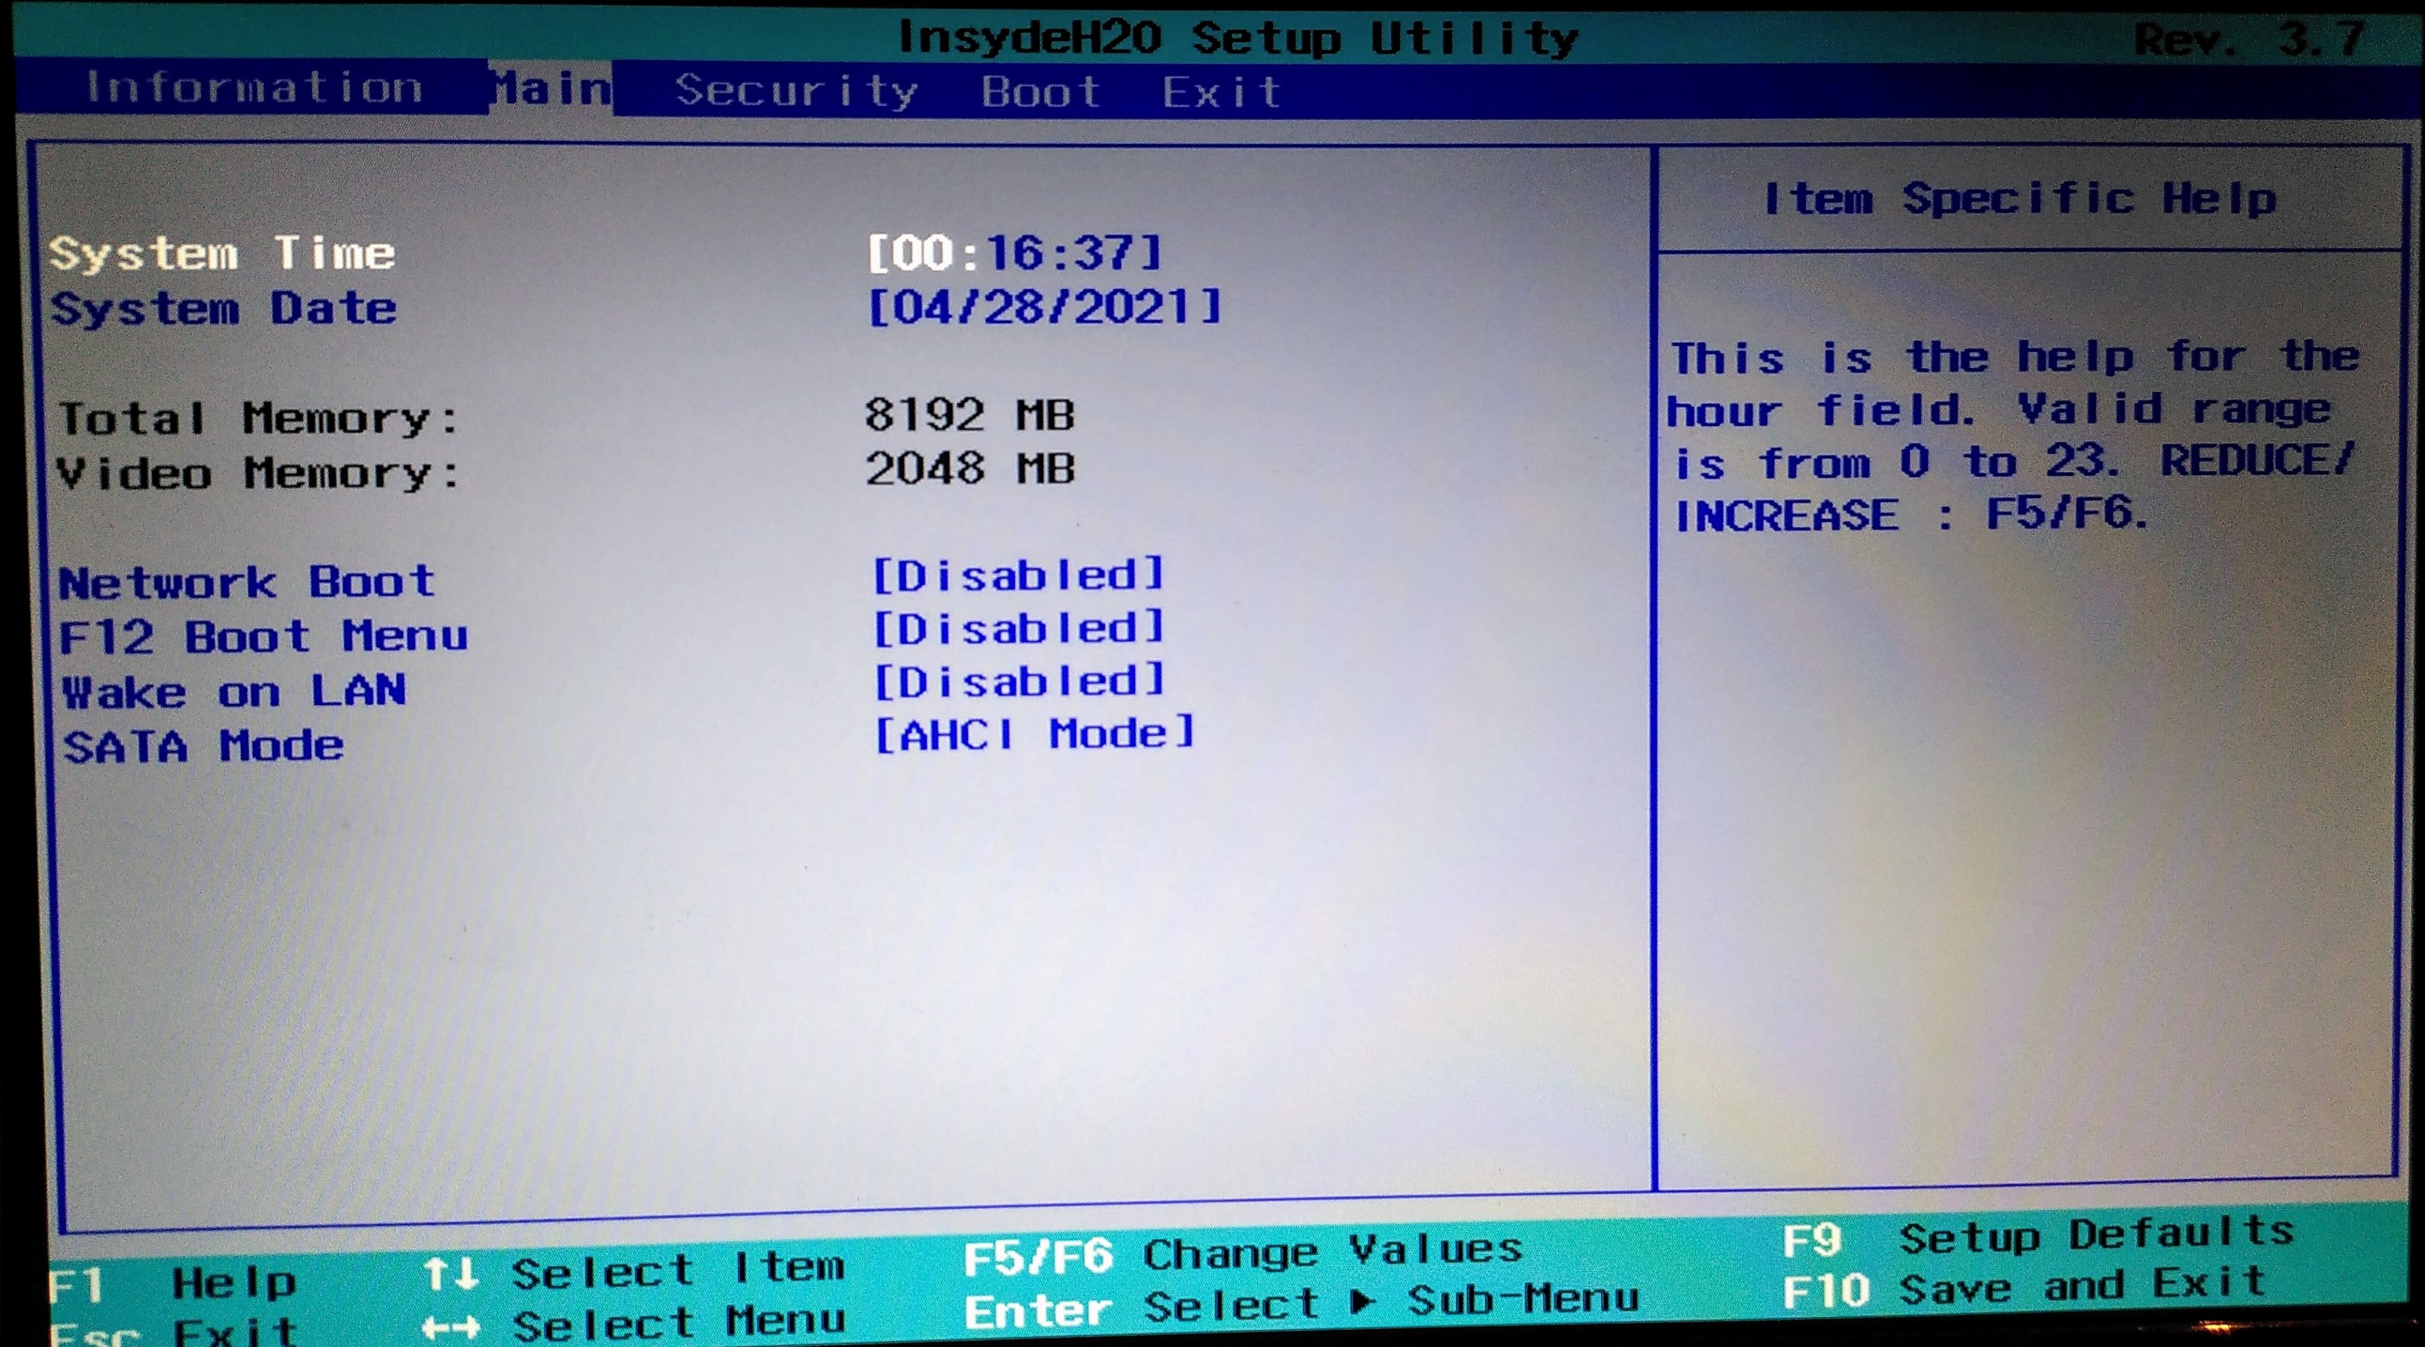The image size is (2425, 1347).
Task: Open the Information tab
Action: [x=254, y=88]
